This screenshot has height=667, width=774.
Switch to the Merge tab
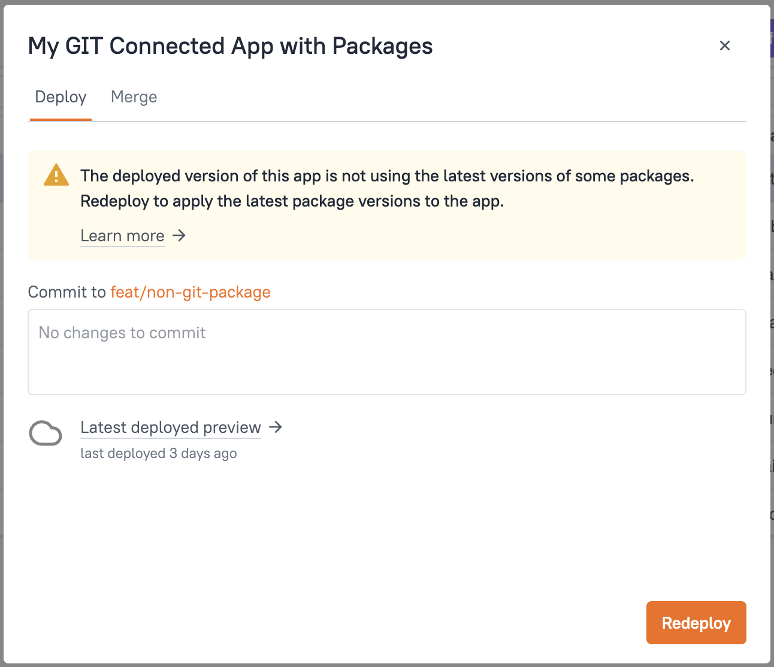click(x=134, y=96)
